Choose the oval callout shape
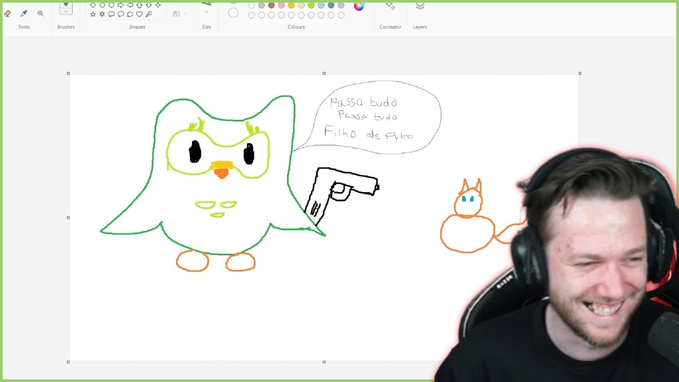This screenshot has width=679, height=382. [x=121, y=14]
